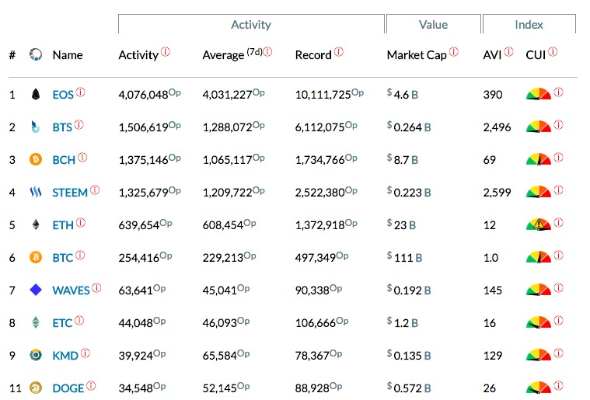Sort by the CUI column header
590x400 pixels.
pyautogui.click(x=536, y=55)
